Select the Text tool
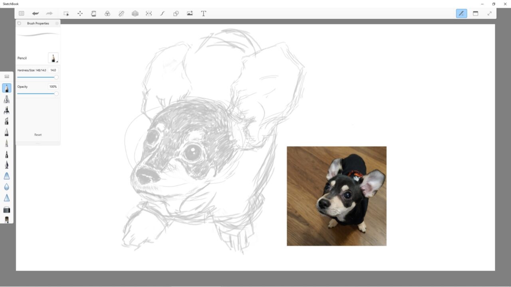Viewport: 511px width, 287px height. click(x=204, y=13)
